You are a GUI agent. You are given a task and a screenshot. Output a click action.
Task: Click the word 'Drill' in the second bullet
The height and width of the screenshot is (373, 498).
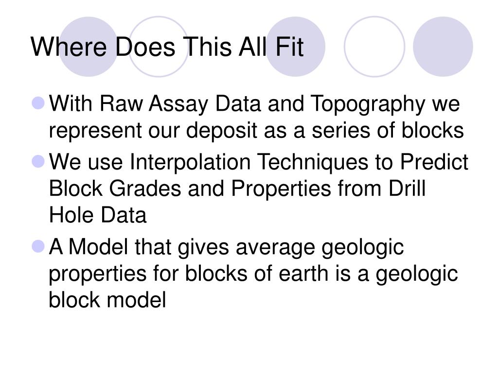click(x=407, y=189)
